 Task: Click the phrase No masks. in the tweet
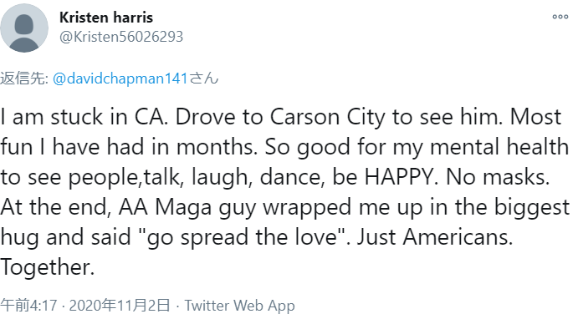[x=498, y=177]
